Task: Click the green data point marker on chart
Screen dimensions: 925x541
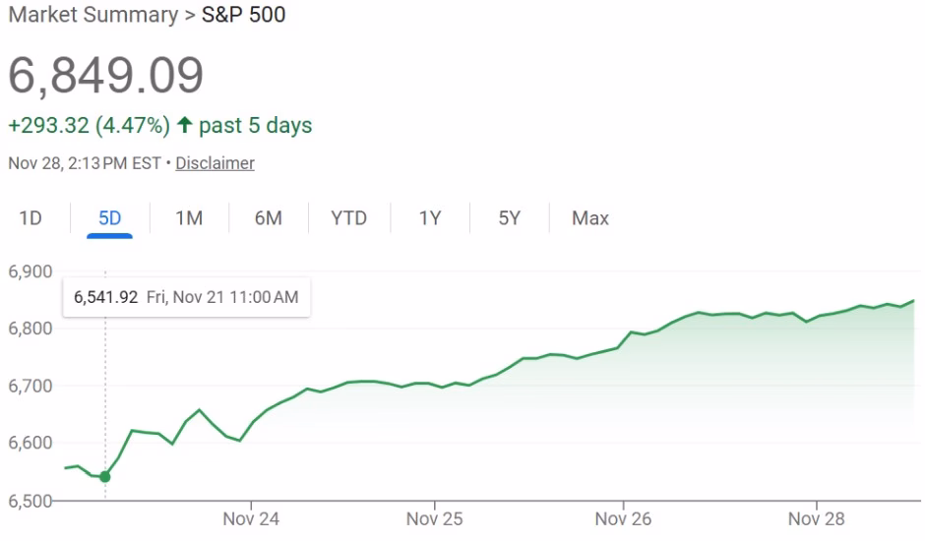Action: pos(105,477)
